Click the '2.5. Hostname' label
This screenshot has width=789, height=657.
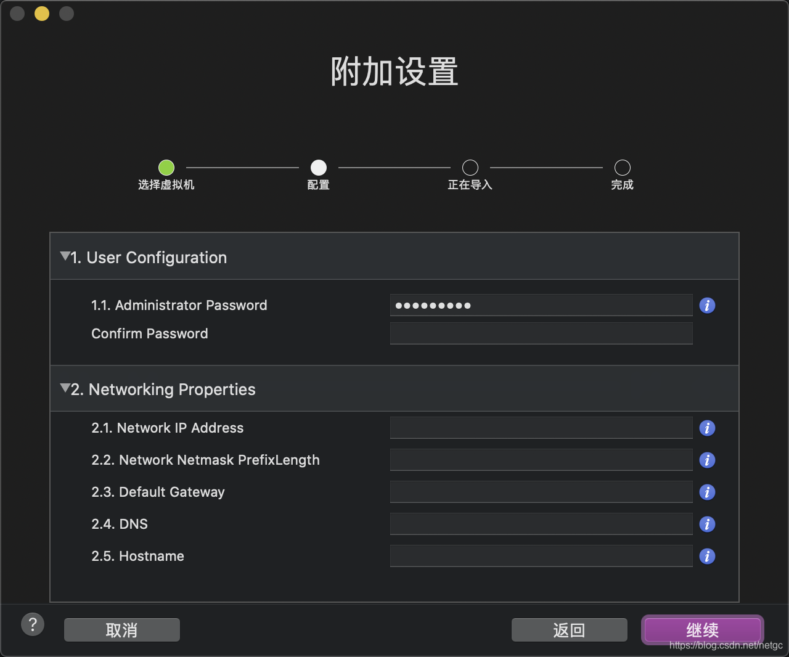click(x=137, y=556)
